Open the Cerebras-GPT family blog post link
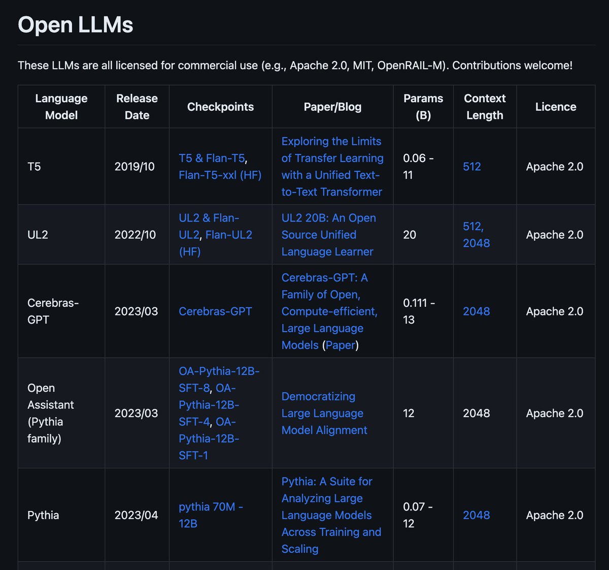Image resolution: width=609 pixels, height=570 pixels. (329, 311)
